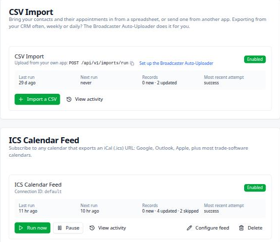
Task: Hit the play triangle icon in Run now
Action: (x=21, y=228)
